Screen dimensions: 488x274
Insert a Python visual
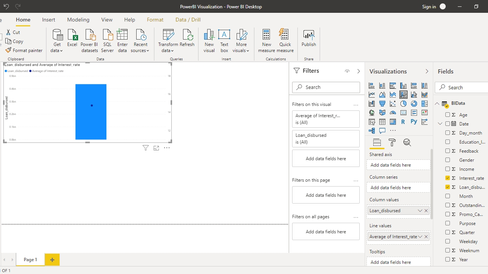[x=414, y=122]
